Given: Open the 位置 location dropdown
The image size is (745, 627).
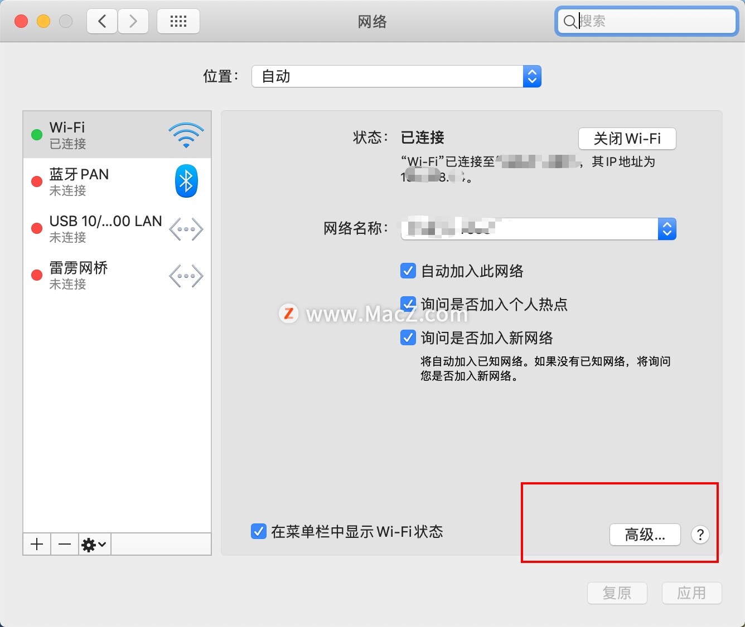Looking at the screenshot, I should coord(396,76).
